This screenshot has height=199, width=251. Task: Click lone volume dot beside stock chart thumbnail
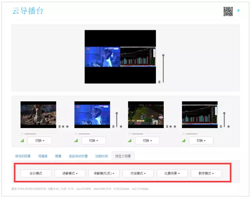click(228, 126)
